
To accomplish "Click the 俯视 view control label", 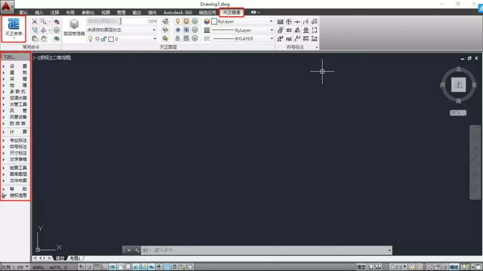I will (x=45, y=58).
